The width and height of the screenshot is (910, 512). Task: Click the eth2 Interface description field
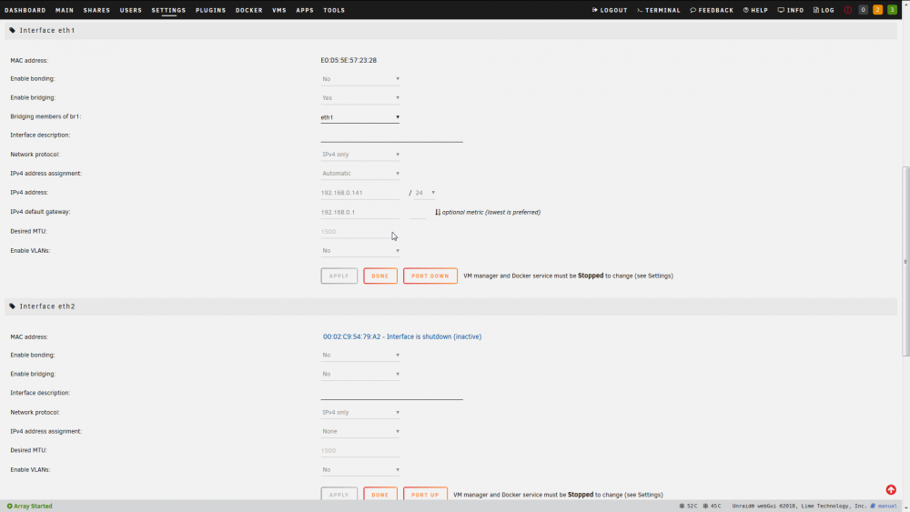coord(391,394)
